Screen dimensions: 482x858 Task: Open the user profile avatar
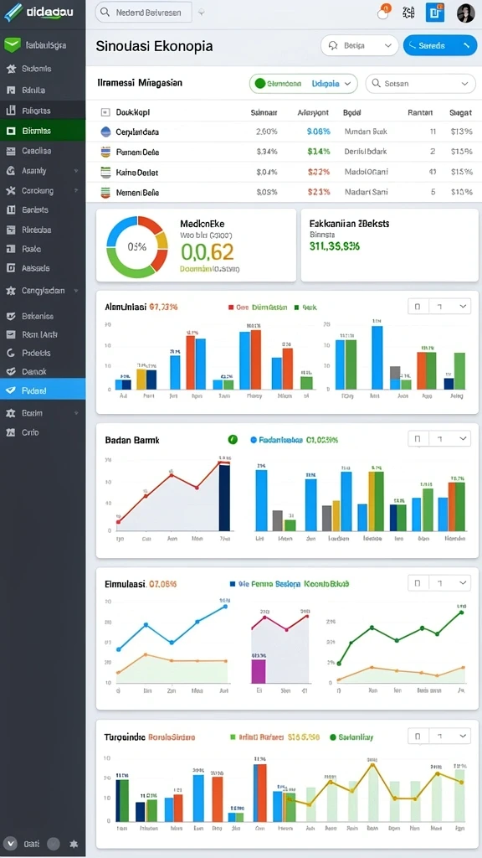pyautogui.click(x=465, y=13)
